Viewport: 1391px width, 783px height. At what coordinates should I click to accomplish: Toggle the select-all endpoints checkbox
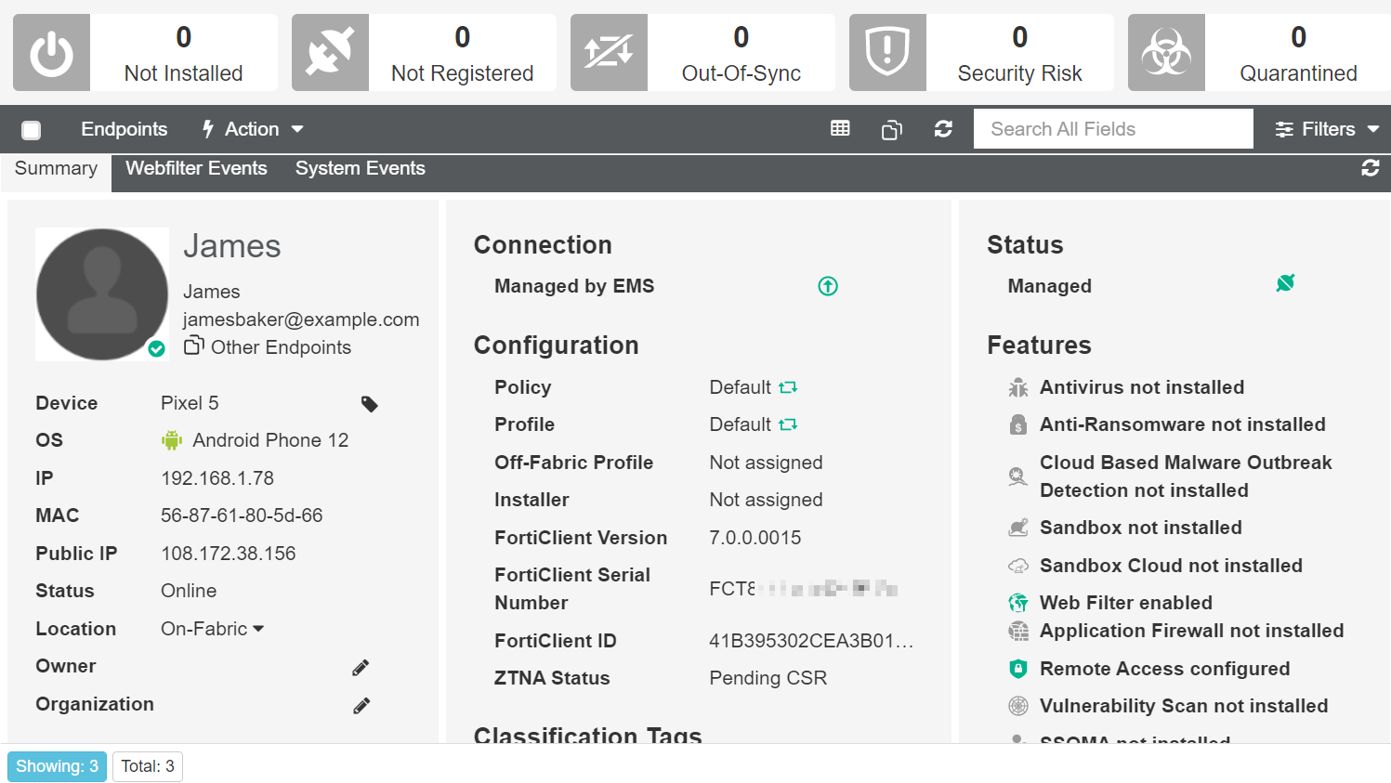(x=31, y=130)
